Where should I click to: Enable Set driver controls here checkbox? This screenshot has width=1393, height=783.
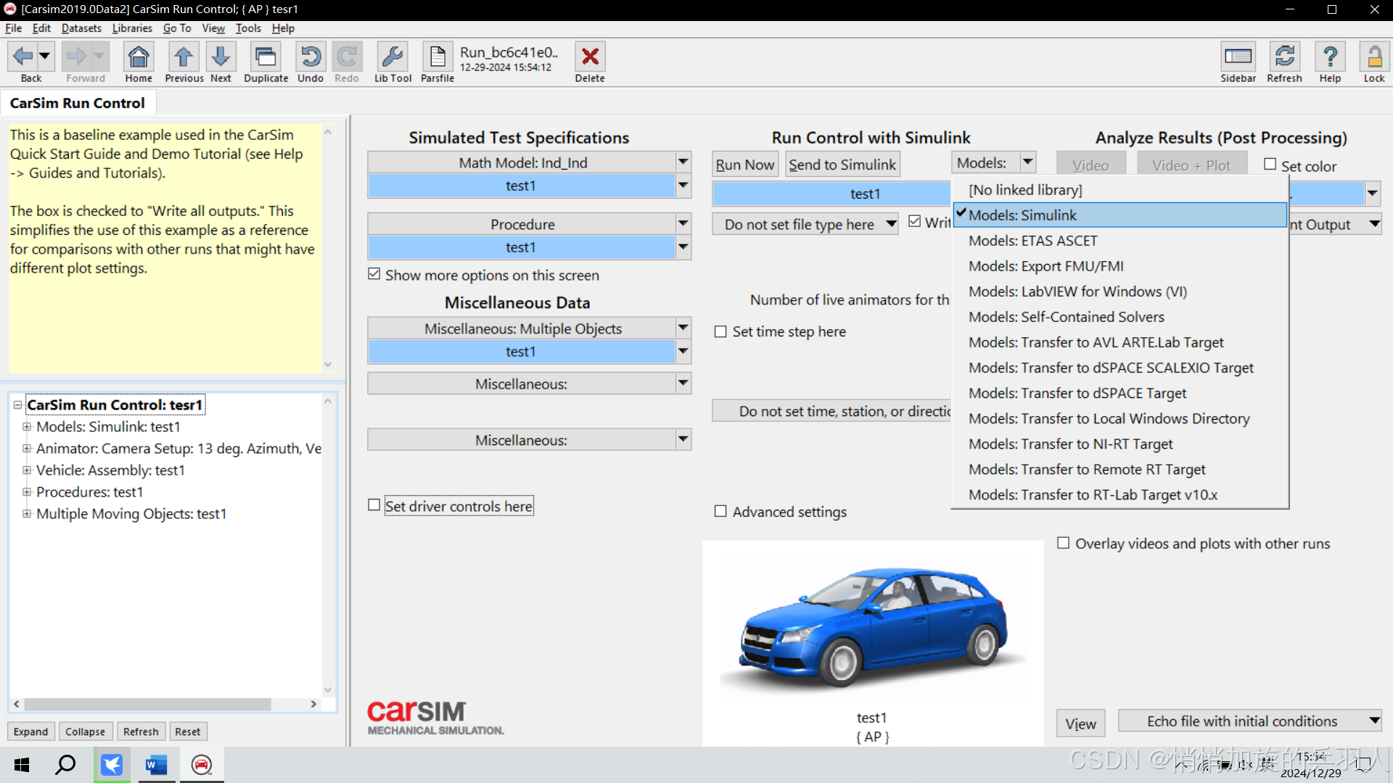click(x=374, y=505)
